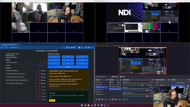Lock the Video source in Sources list
This screenshot has height=107, width=190.
(x=120, y=82)
